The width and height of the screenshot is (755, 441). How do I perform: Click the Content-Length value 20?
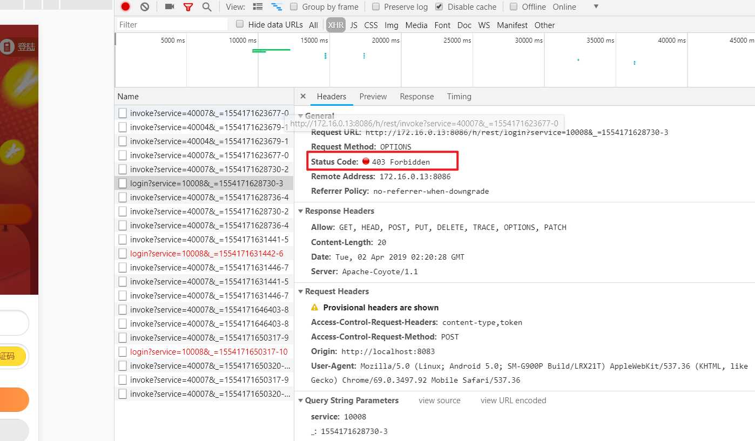[382, 242]
